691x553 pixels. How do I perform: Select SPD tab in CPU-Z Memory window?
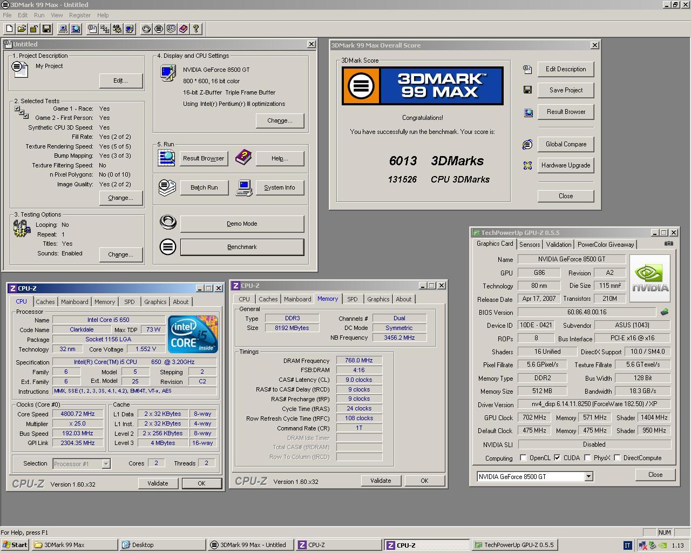[x=353, y=299]
